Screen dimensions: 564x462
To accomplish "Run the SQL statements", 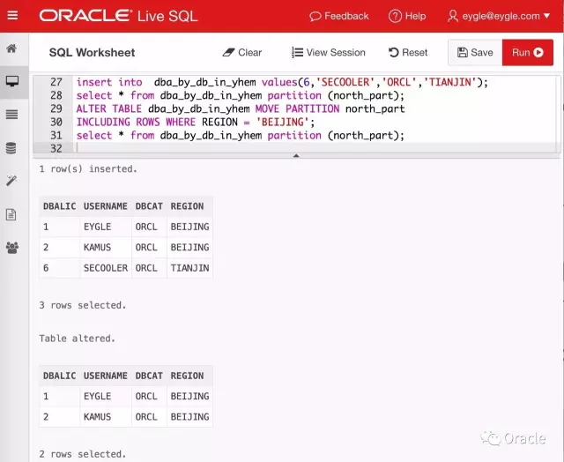I will [x=528, y=53].
